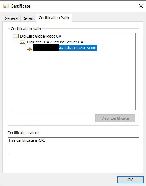The width and height of the screenshot is (146, 186).
Task: Click the 'Certificate status:' label
Action: tap(23, 133)
